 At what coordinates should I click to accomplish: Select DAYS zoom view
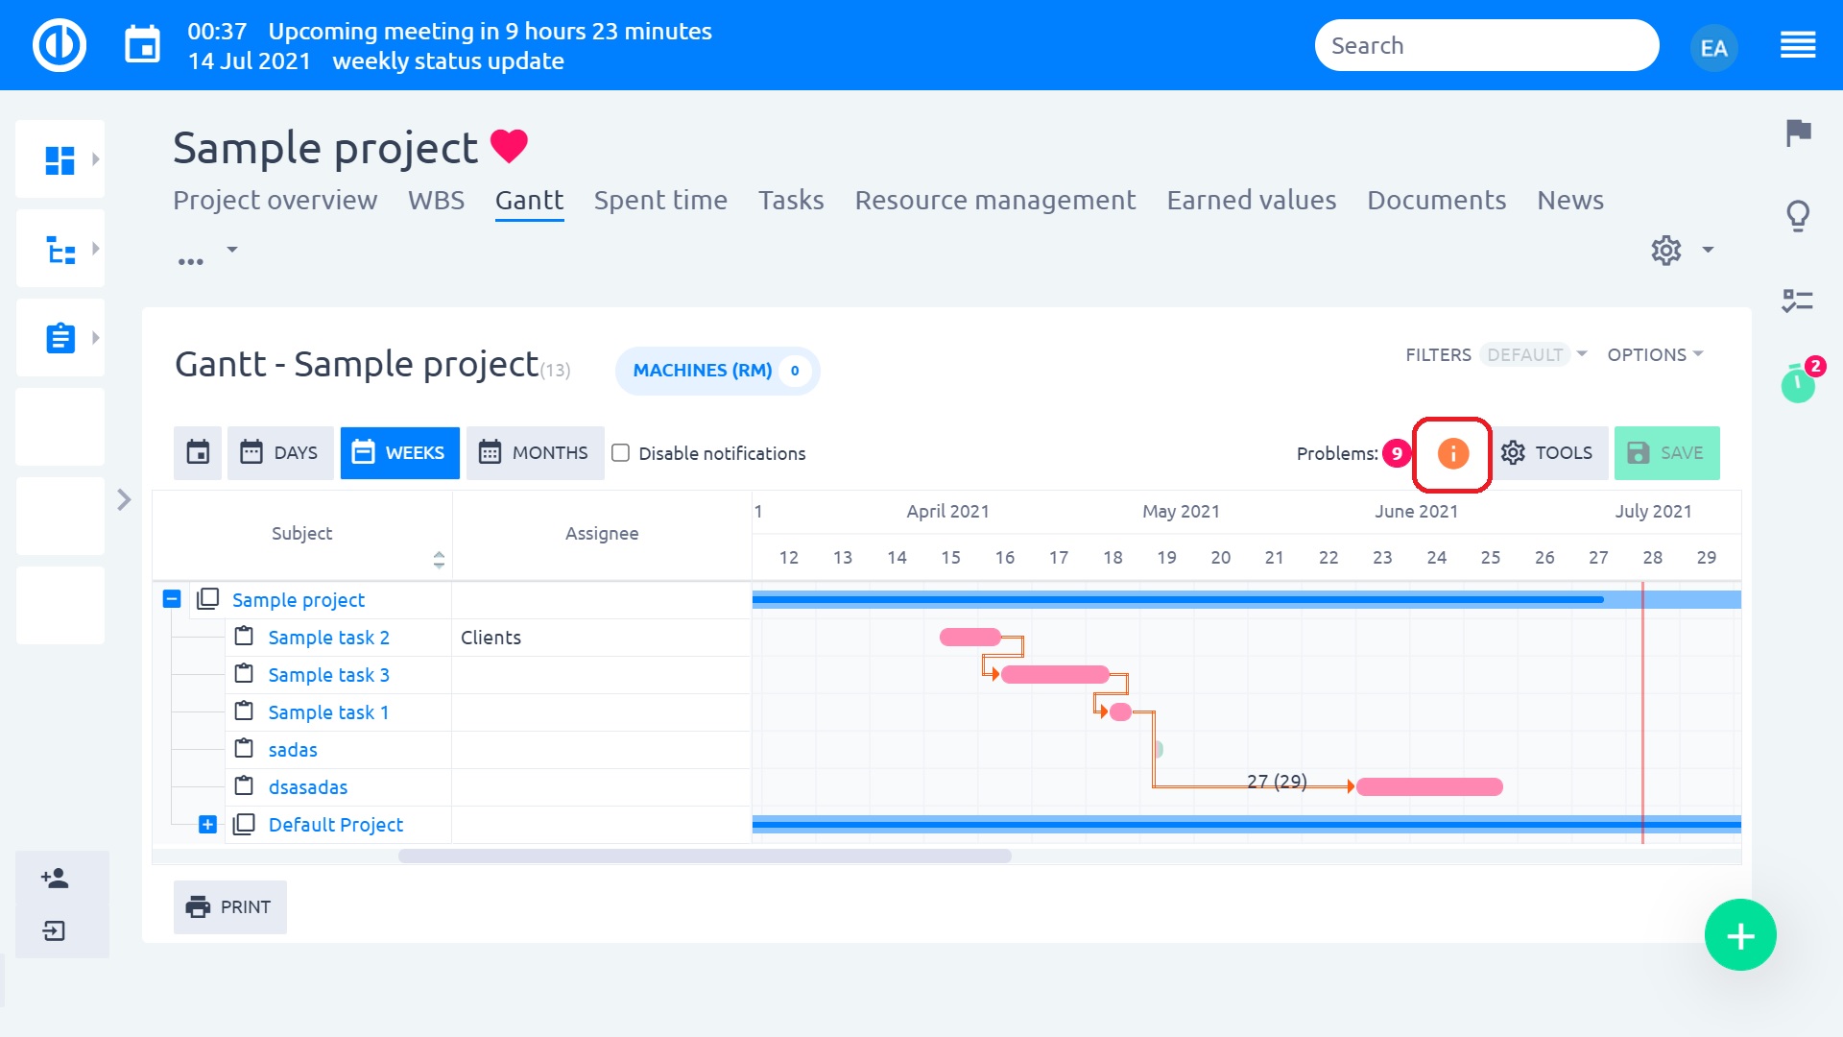point(280,452)
